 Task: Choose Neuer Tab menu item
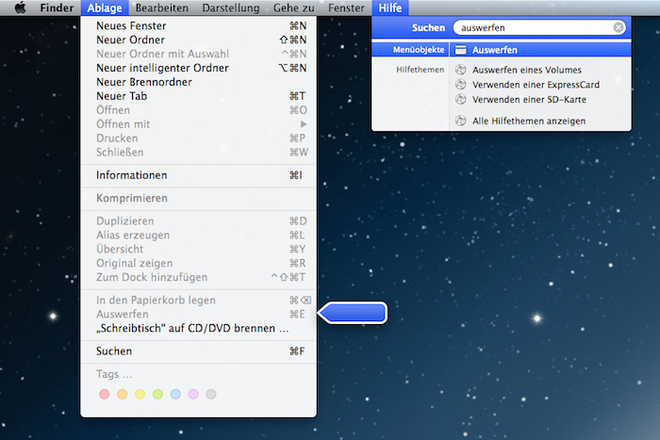click(198, 96)
